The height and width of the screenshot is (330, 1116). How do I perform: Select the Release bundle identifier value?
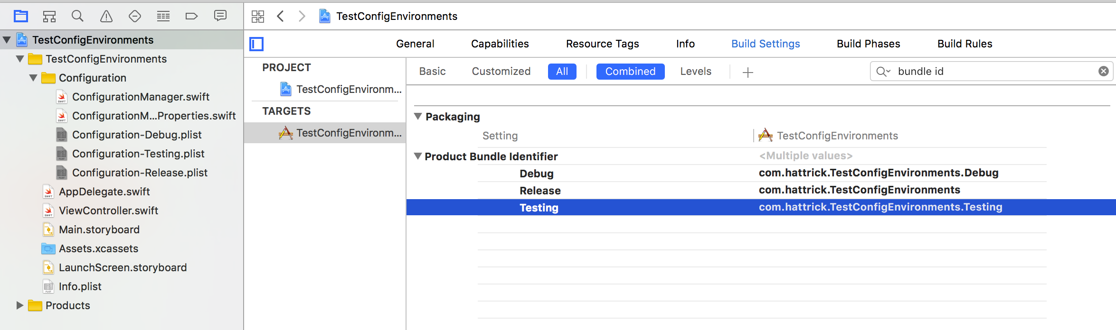[x=860, y=190]
